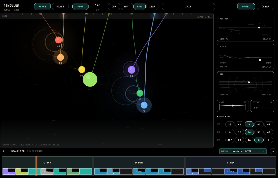
Task: Set sync to 2BAR
Action: (x=152, y=7)
